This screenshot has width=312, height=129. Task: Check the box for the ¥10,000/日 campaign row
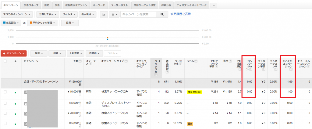click(5, 92)
